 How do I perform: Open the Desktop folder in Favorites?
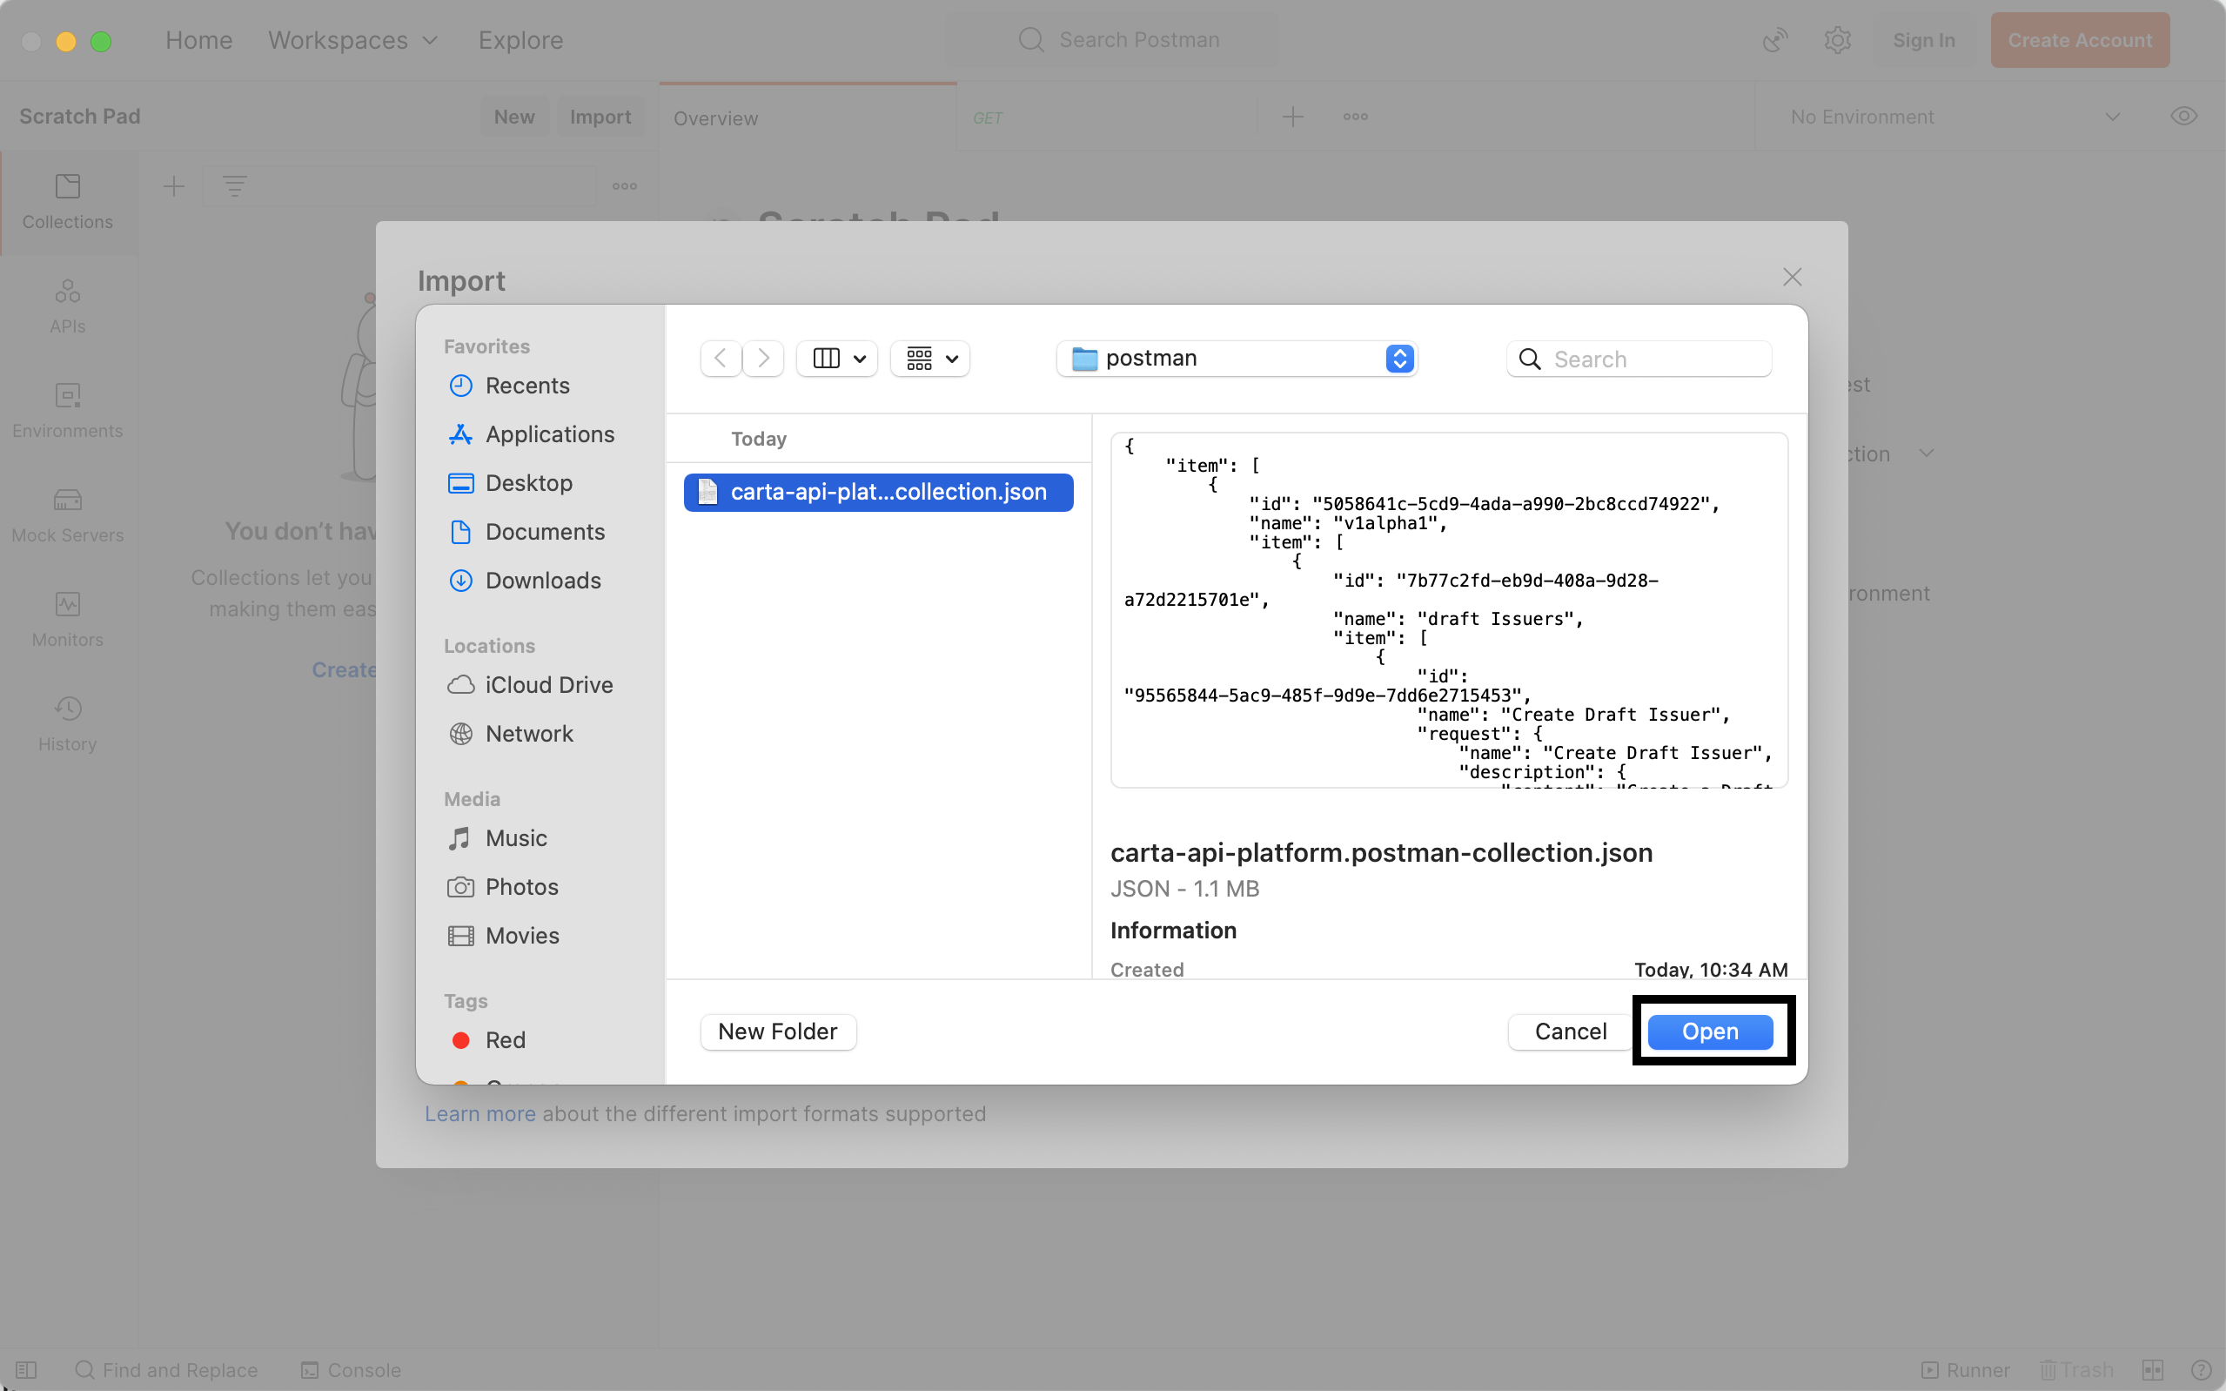click(527, 483)
